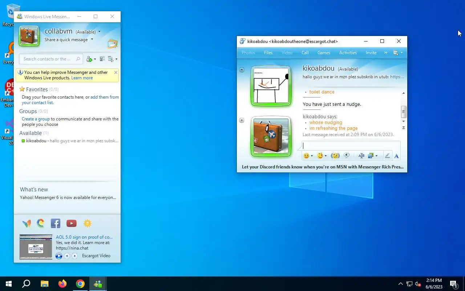Open the chat window options menu icon
Image resolution: width=465 pixels, height=291 pixels.
pos(396,53)
